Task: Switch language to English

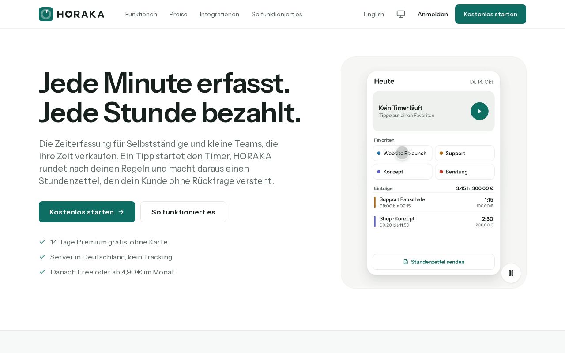Action: pos(374,14)
